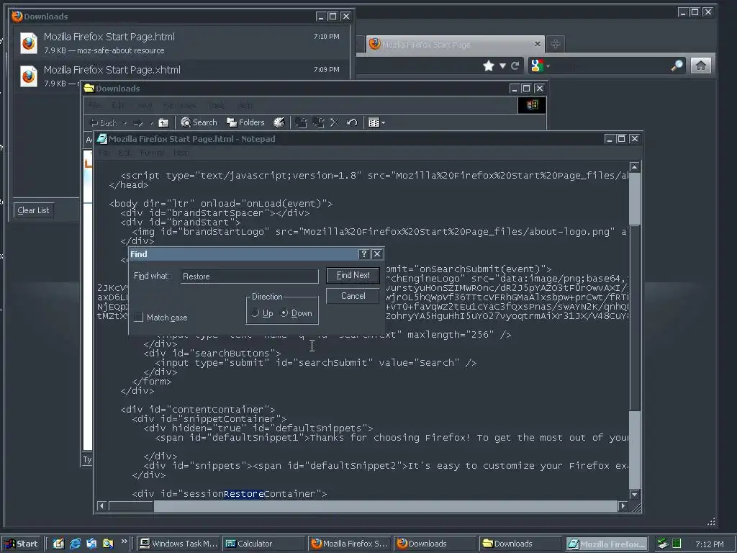Click the Notepad vertical scrollbar thumb
Viewport: 737px width, 553px height.
[635, 318]
